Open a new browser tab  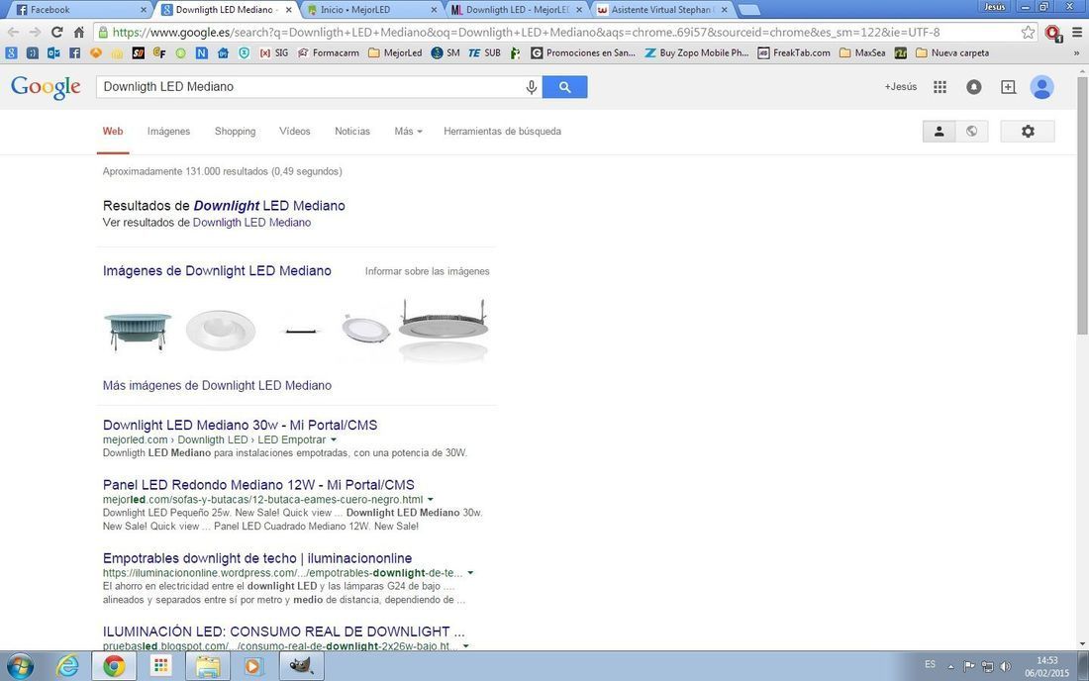pos(748,10)
